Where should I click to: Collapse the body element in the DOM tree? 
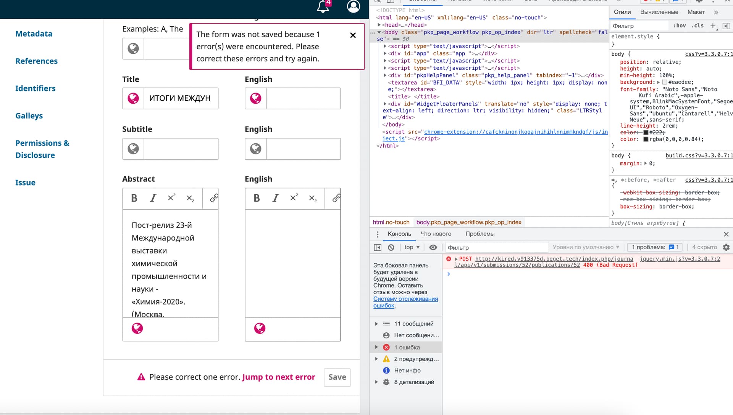click(x=379, y=32)
